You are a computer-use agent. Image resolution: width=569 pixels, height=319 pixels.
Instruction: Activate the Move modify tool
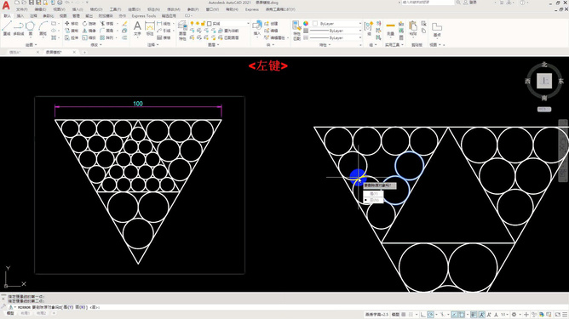coord(72,24)
